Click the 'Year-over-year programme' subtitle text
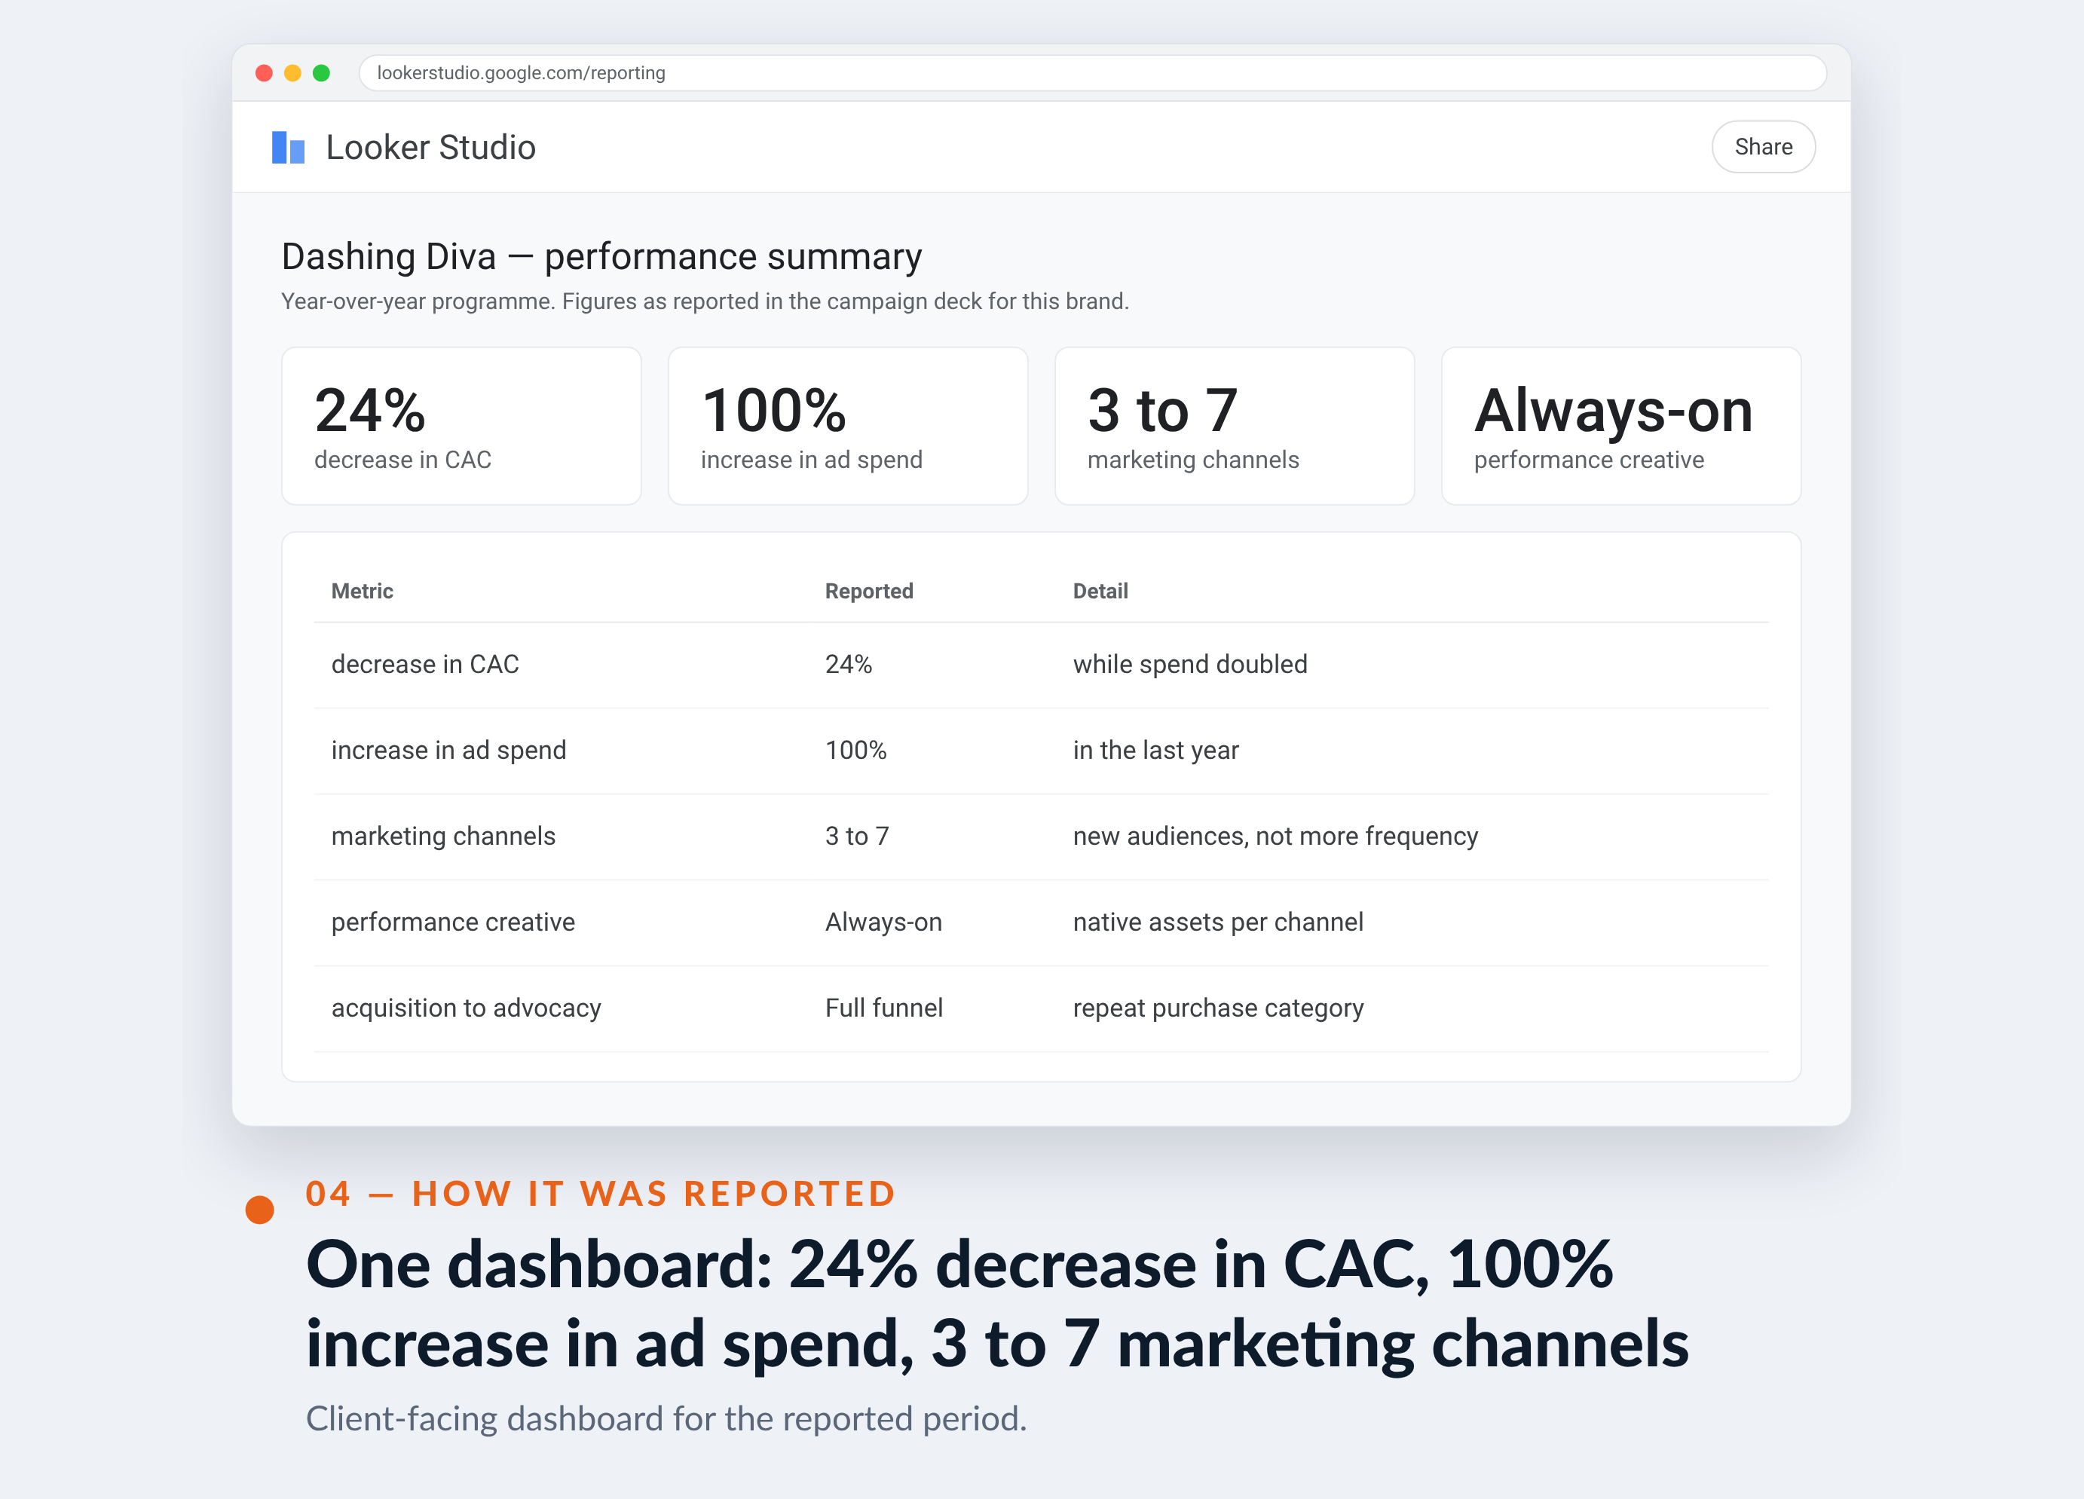Viewport: 2084px width, 1499px height. (x=705, y=301)
